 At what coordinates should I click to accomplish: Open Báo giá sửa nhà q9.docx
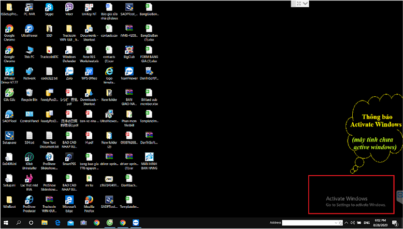[x=109, y=11]
